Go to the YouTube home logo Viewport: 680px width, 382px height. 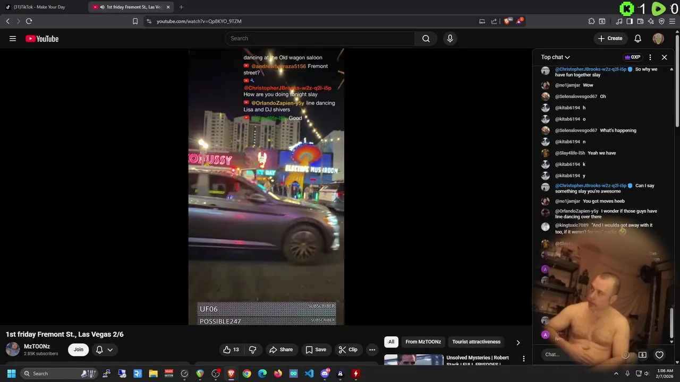pyautogui.click(x=42, y=38)
